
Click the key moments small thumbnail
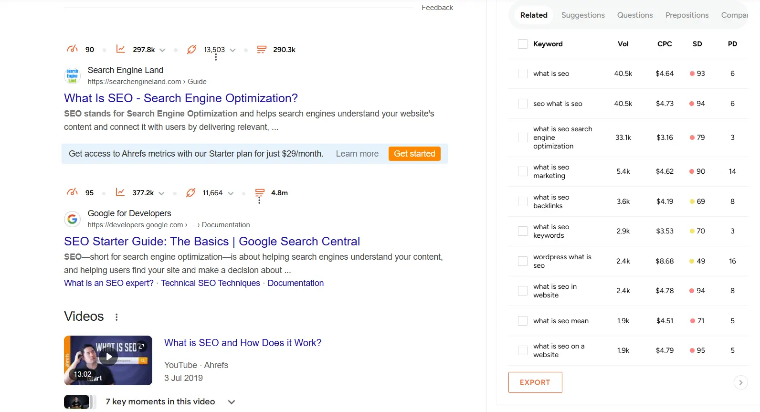tap(77, 402)
